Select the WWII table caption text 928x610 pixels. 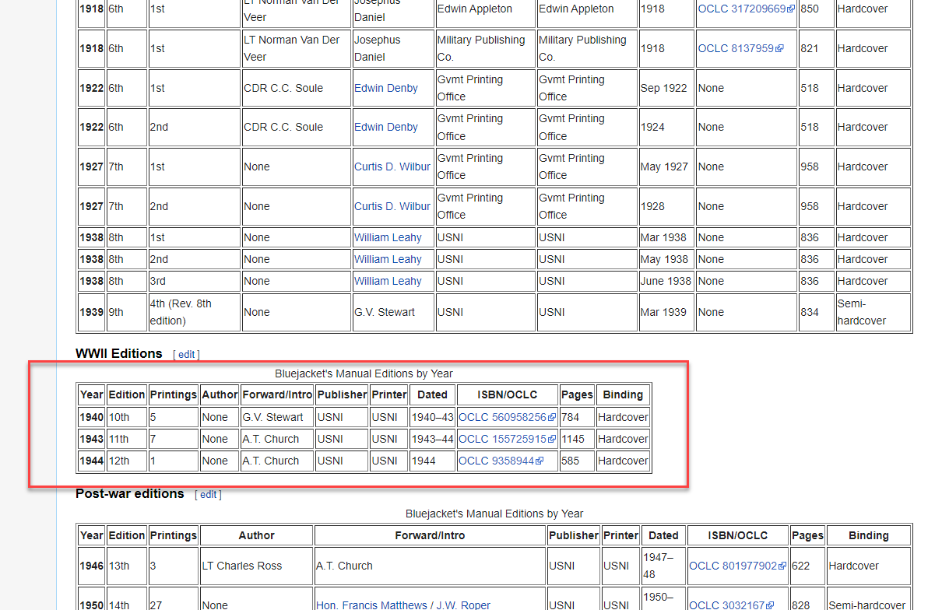[364, 374]
